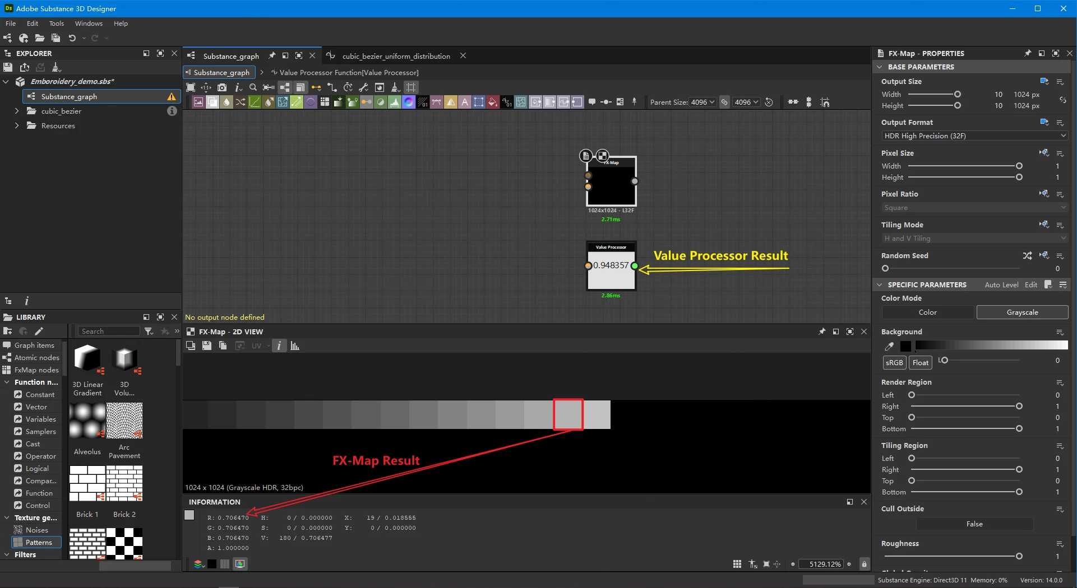Click the Output Size Width slider handle
The width and height of the screenshot is (1077, 588).
[958, 94]
